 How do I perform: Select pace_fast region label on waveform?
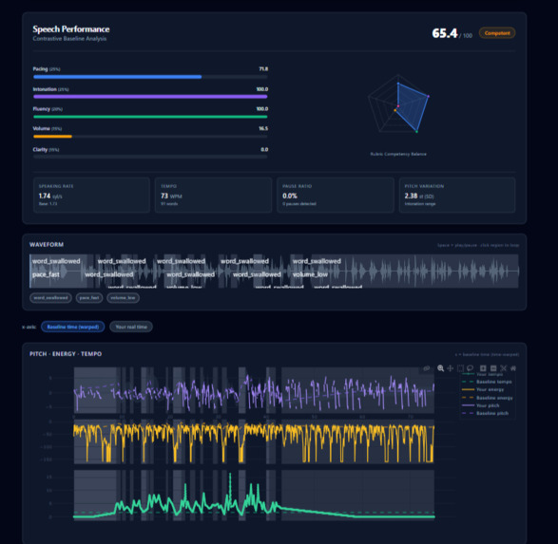click(x=46, y=274)
